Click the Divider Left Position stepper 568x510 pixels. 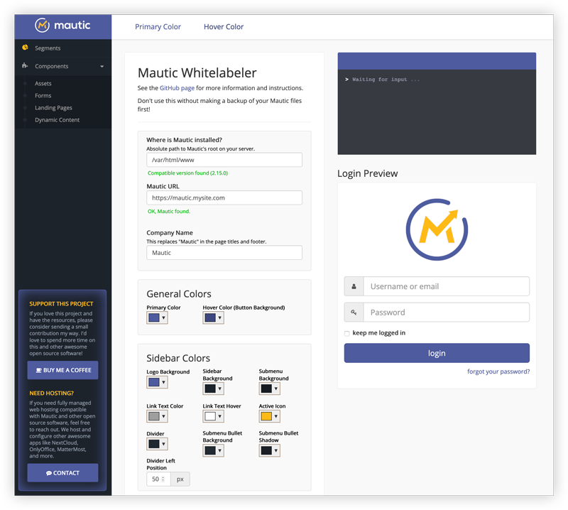tap(163, 479)
